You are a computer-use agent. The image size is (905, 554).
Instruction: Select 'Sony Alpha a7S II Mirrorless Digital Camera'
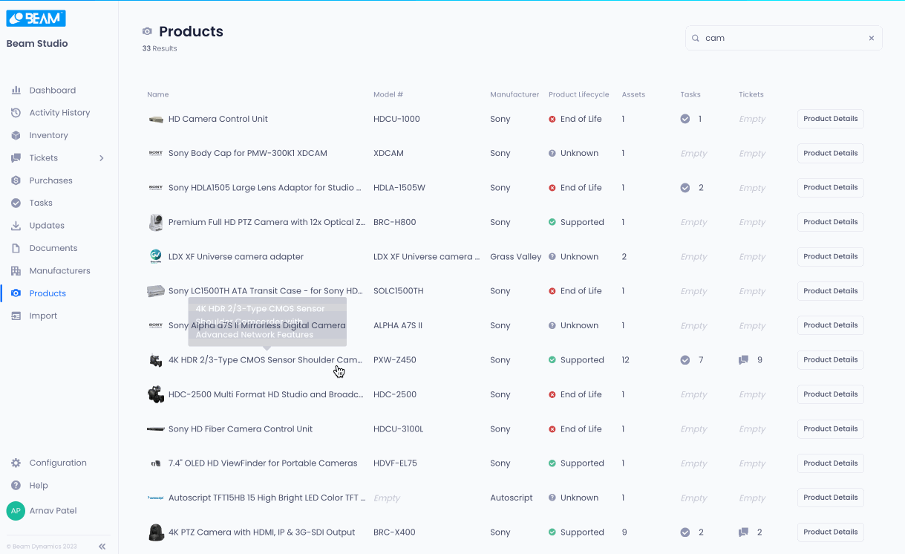(x=257, y=325)
